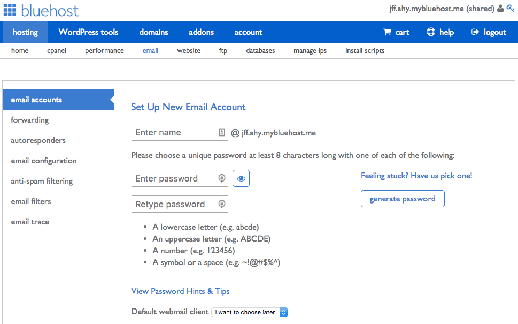518x324 pixels.
Task: Select the performance submenu item
Action: click(104, 51)
